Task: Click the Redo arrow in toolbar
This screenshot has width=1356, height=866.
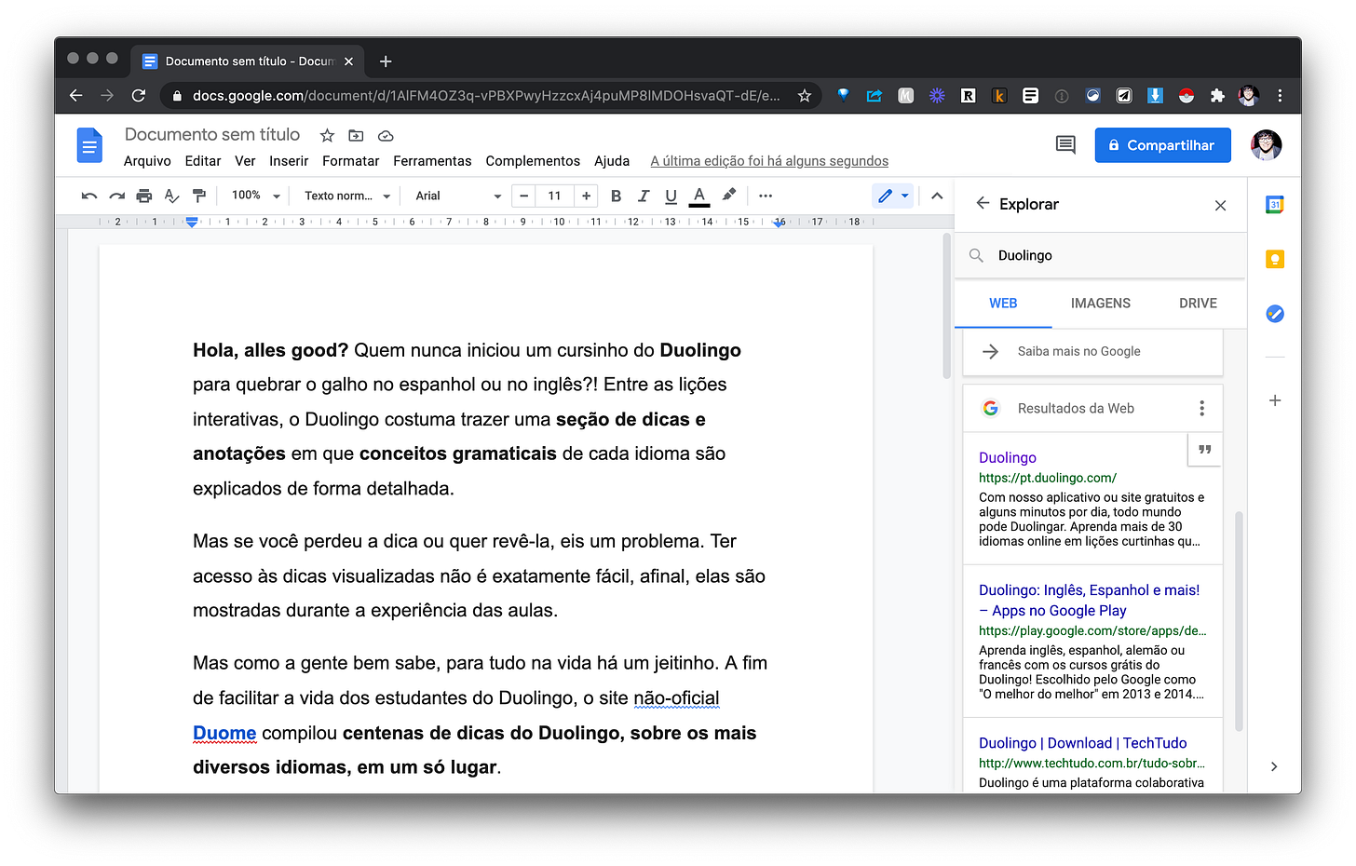Action: click(116, 196)
